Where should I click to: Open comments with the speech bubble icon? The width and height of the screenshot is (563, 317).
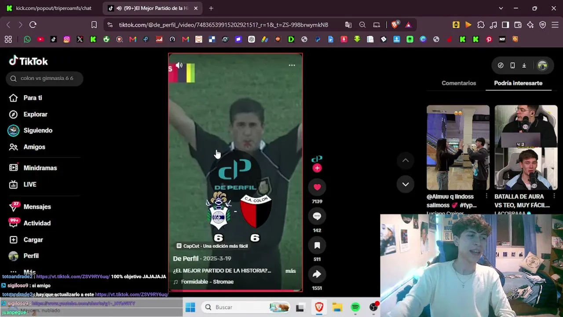point(317,216)
